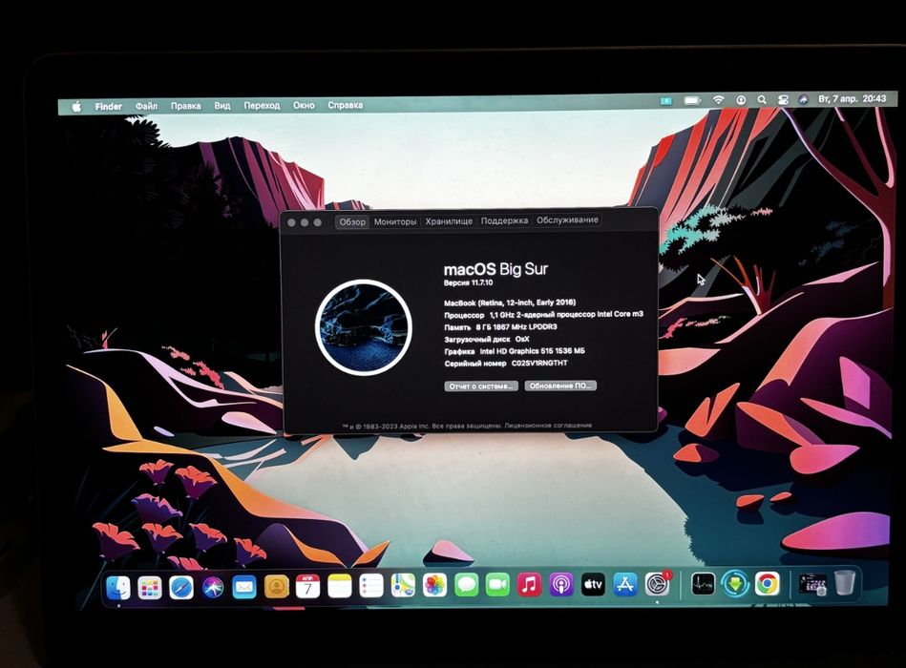The image size is (906, 668).
Task: Open the Файл menu
Action: (x=146, y=106)
